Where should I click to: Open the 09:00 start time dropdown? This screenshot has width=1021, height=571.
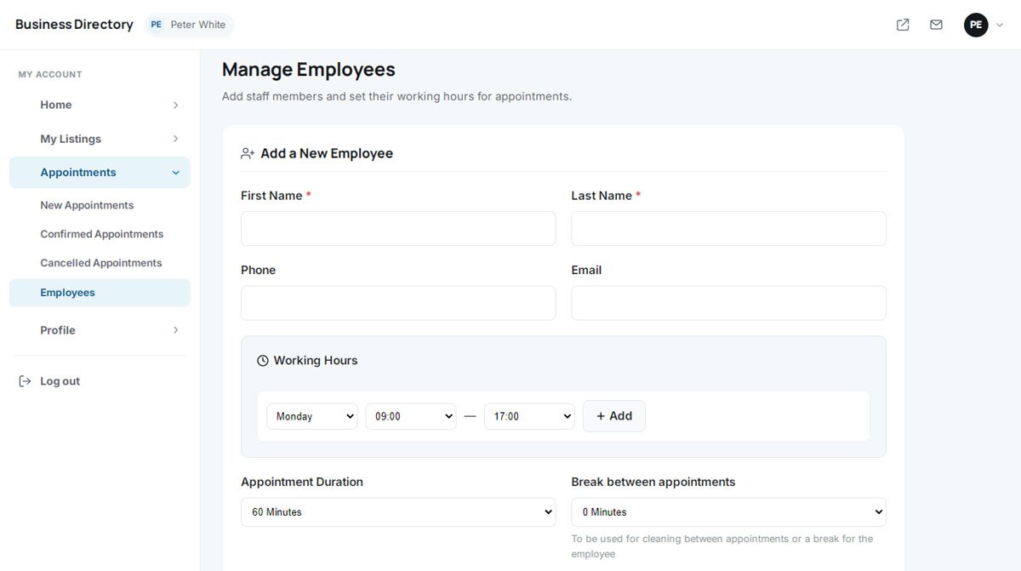(411, 416)
